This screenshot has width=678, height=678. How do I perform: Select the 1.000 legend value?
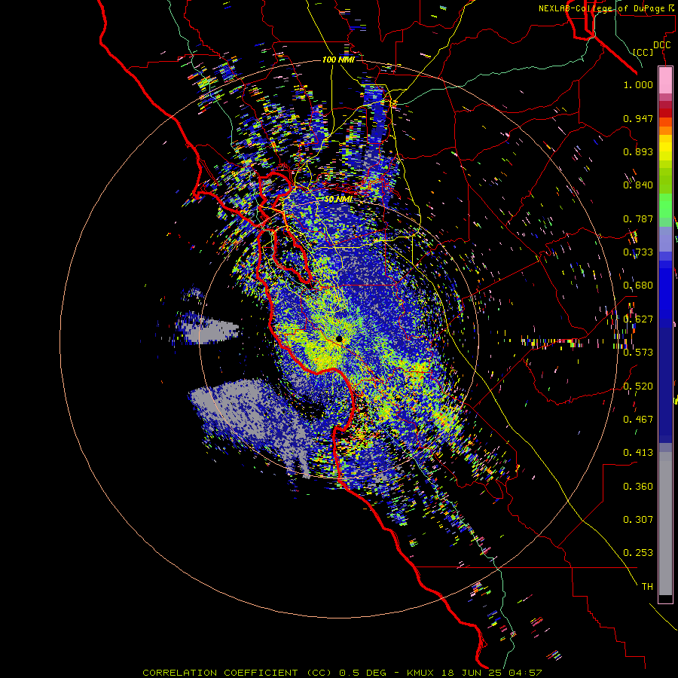638,84
